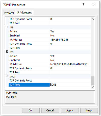Click the OK button
The width and height of the screenshot is (101, 116).
point(31,110)
